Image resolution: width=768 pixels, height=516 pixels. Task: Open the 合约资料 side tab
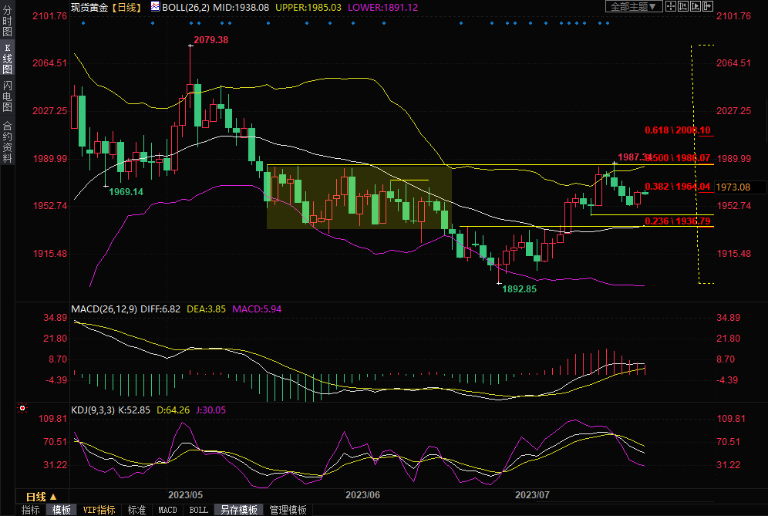pos(7,142)
